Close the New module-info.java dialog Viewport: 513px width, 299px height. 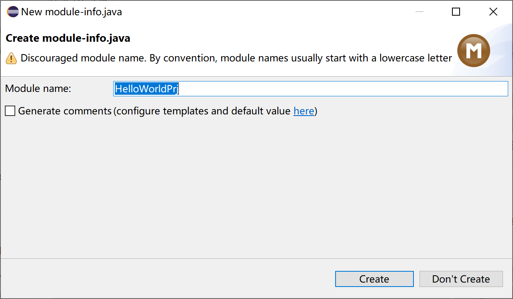pyautogui.click(x=493, y=12)
